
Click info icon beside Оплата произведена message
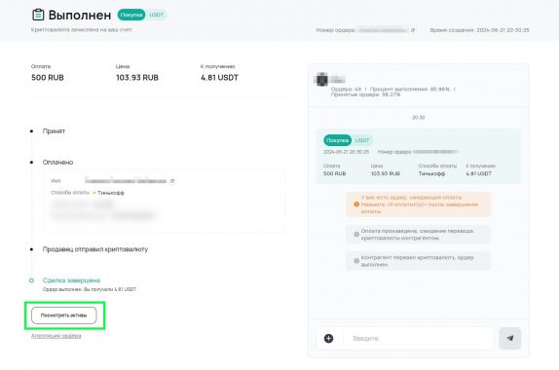[x=356, y=235]
